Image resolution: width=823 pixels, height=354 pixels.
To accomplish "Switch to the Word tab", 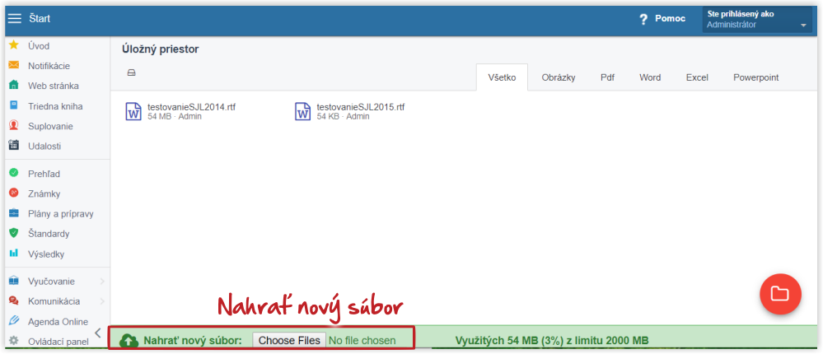I will click(650, 77).
